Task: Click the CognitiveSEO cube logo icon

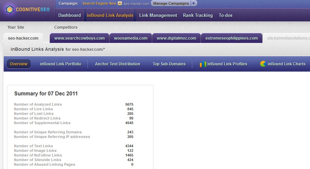Action: [11, 9]
